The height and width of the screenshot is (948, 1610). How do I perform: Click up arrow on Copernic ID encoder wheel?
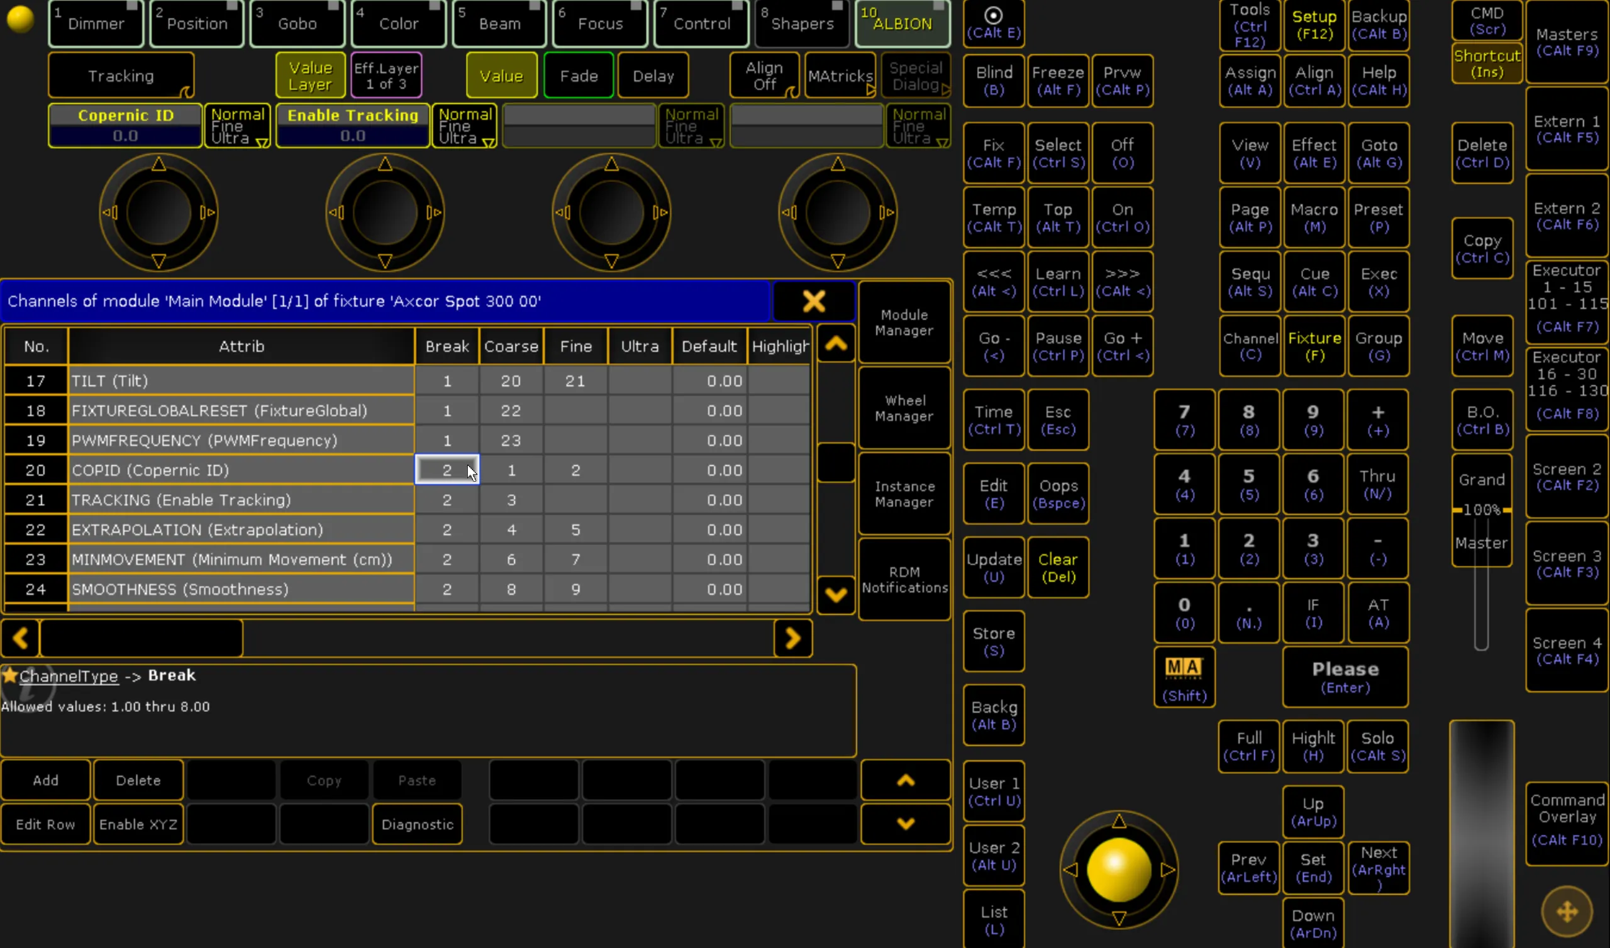[158, 164]
